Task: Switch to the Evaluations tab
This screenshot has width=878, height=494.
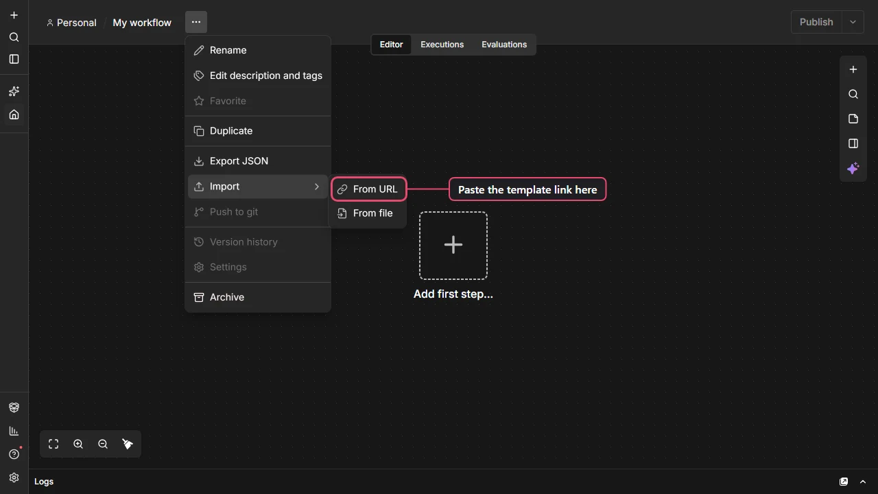Action: [x=504, y=45]
